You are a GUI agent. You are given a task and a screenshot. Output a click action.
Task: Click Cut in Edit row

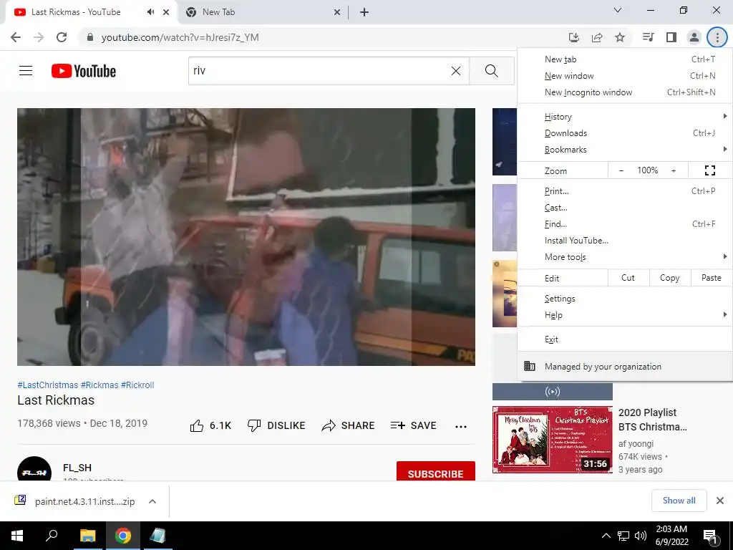point(628,278)
